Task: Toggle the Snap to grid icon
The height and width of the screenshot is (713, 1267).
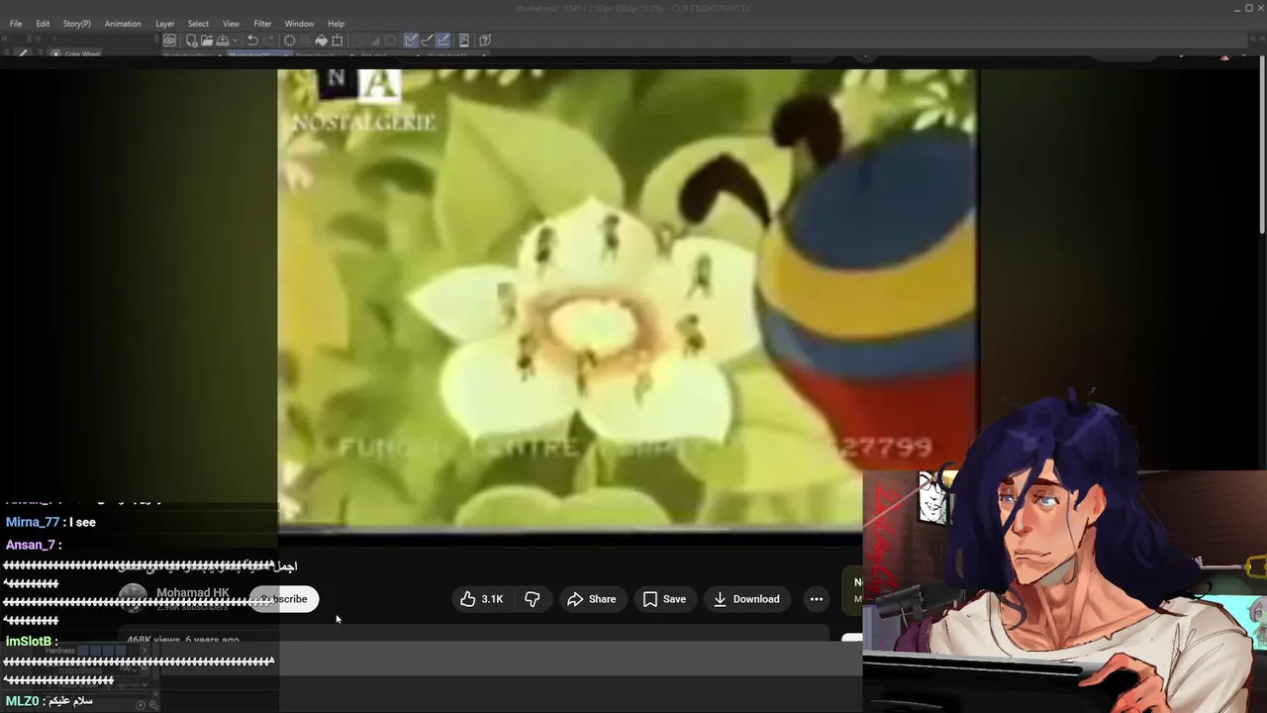Action: click(442, 41)
